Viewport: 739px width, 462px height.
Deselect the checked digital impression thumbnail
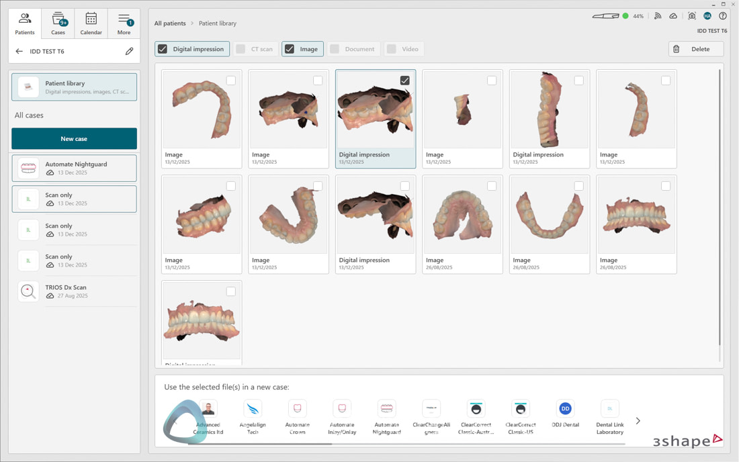404,80
